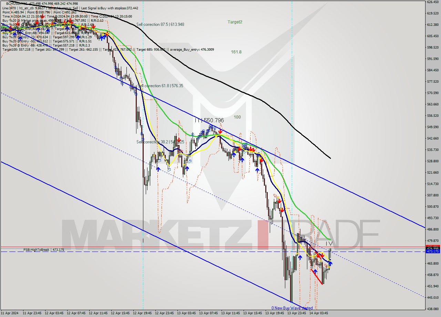Click the 528.800 price axis label
This screenshot has height=317, width=441.
click(x=433, y=161)
